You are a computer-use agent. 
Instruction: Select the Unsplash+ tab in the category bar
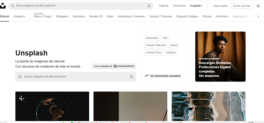[19, 16]
